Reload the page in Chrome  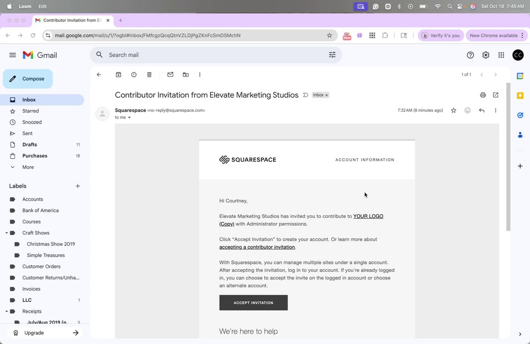[33, 36]
